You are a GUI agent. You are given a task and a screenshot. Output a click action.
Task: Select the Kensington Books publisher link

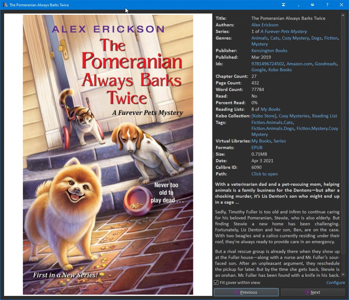[x=269, y=51]
